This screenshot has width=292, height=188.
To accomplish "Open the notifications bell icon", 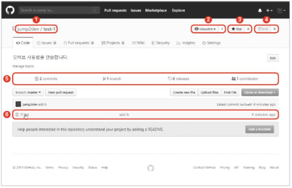I will 260,11.
